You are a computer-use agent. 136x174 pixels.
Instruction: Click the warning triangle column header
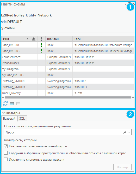point(34,39)
